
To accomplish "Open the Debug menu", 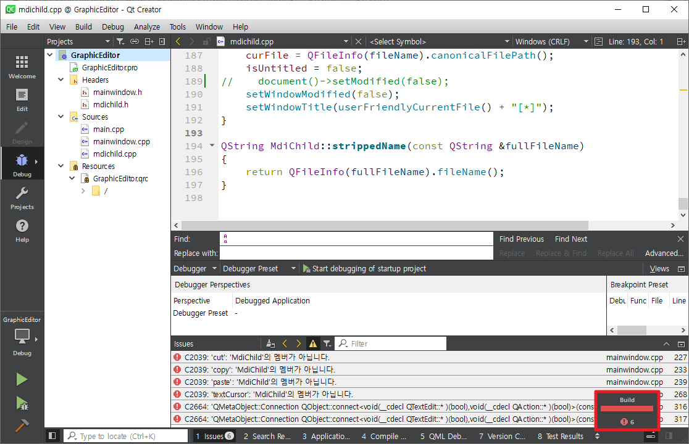I will [113, 27].
